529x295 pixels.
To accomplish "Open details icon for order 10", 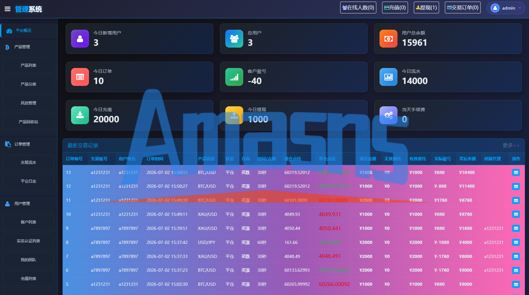I will 516,215.
